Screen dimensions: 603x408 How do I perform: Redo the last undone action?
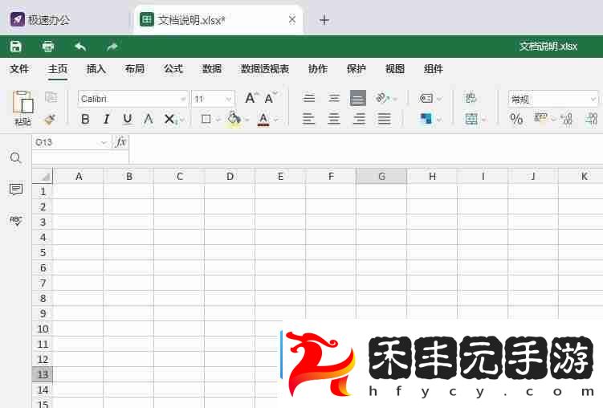coord(112,47)
